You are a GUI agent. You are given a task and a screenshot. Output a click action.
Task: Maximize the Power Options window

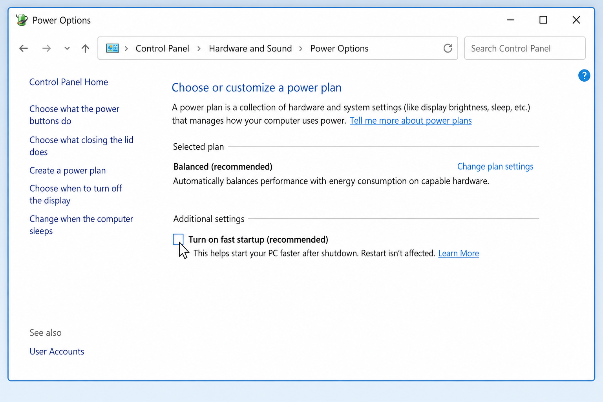543,20
